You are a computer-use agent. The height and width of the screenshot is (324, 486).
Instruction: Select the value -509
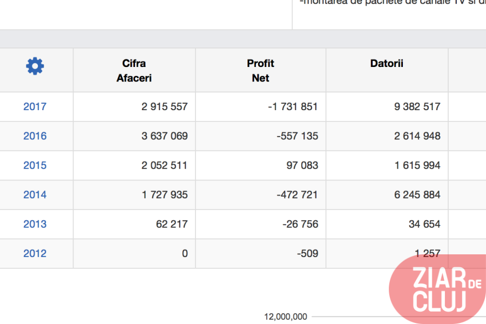tap(307, 253)
